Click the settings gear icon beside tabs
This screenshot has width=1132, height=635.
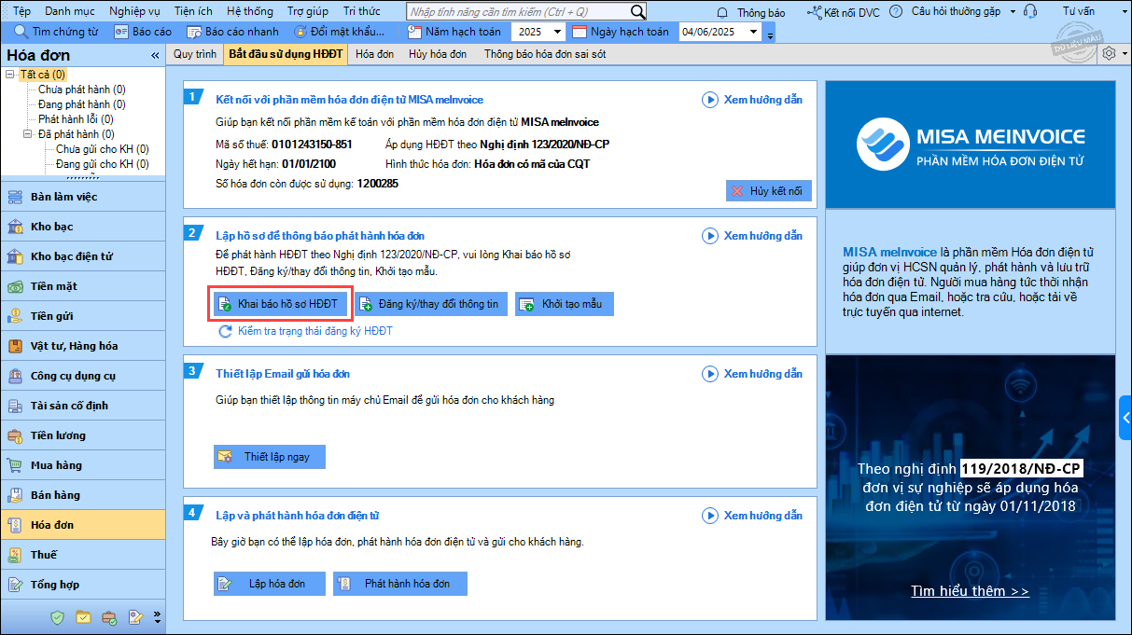coord(1109,54)
